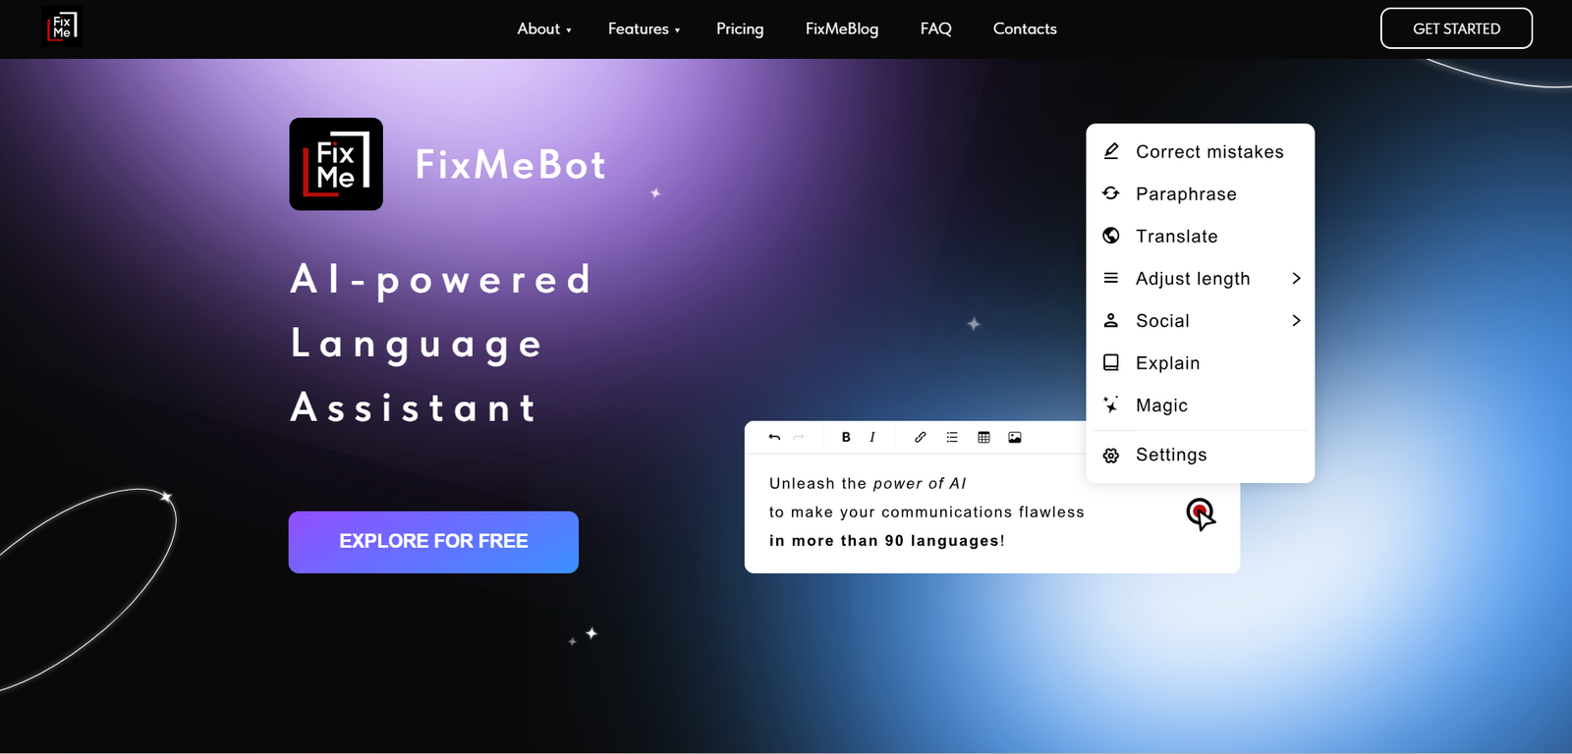This screenshot has height=754, width=1572.
Task: Click the lines icon beside Adjust length
Action: (1111, 278)
